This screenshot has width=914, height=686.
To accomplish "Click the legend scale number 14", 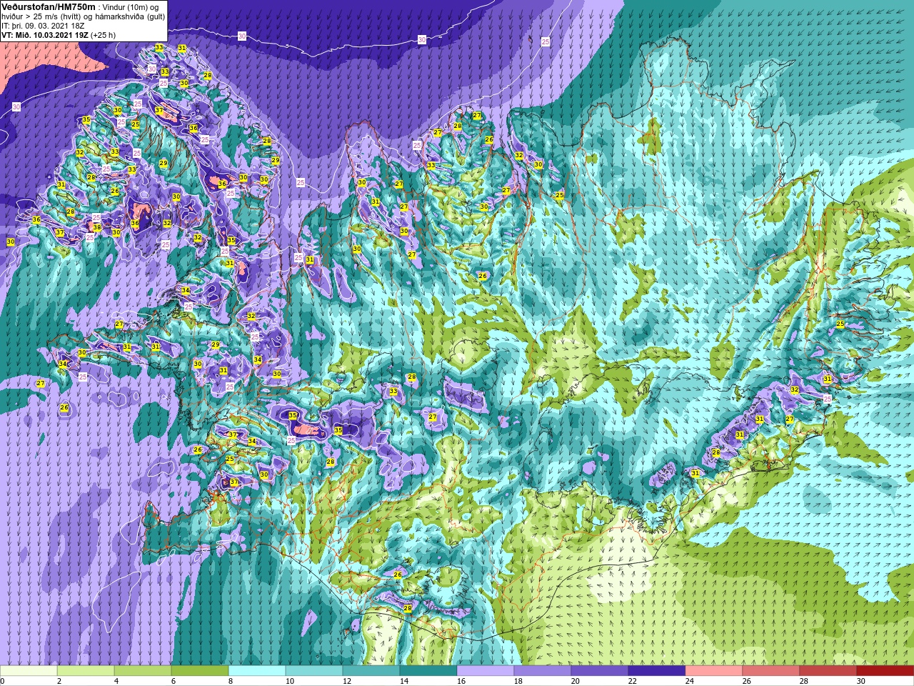I will [404, 681].
